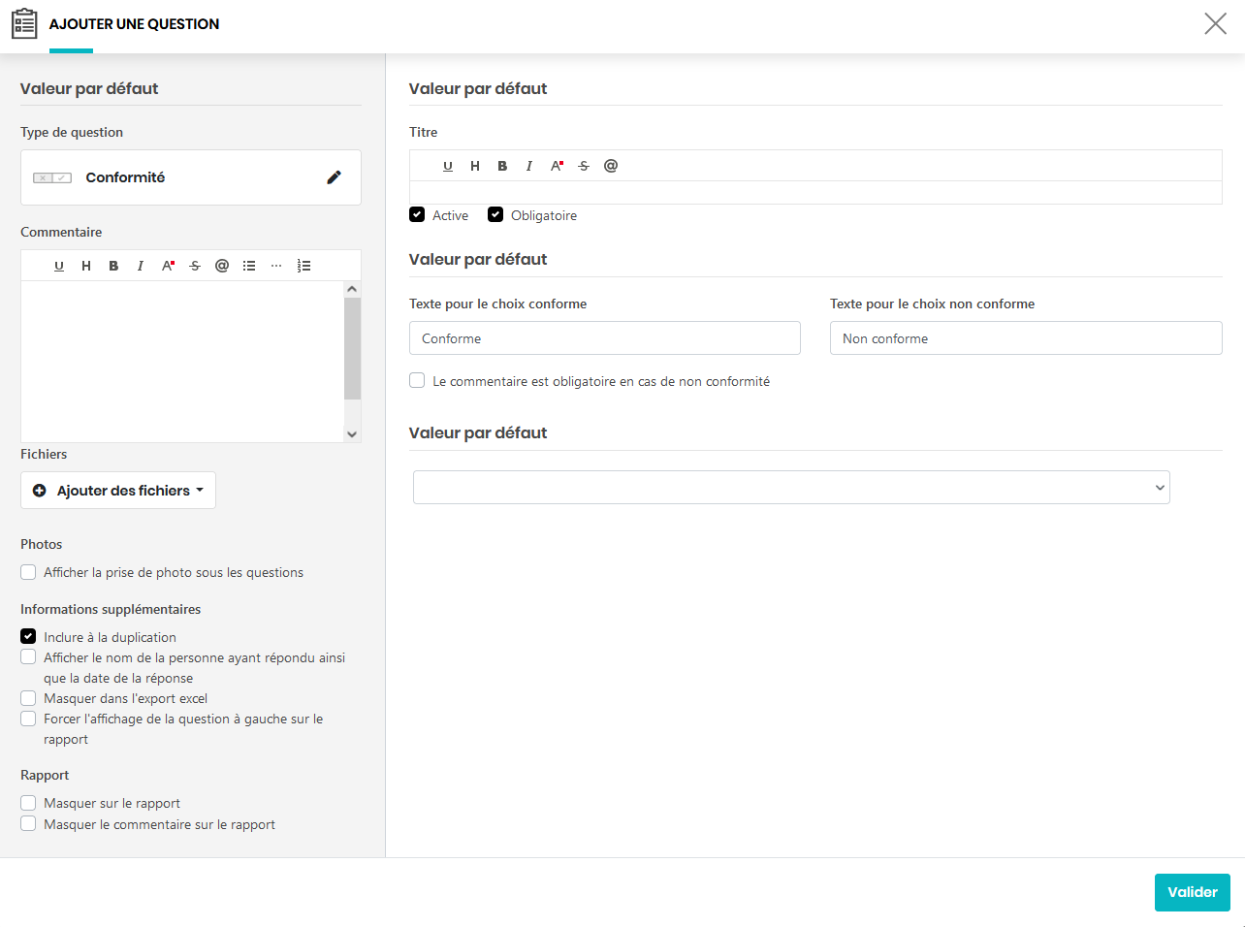Screen dimensions: 1245x927
Task: Enable mandatory comment for non conformité
Action: click(x=417, y=381)
